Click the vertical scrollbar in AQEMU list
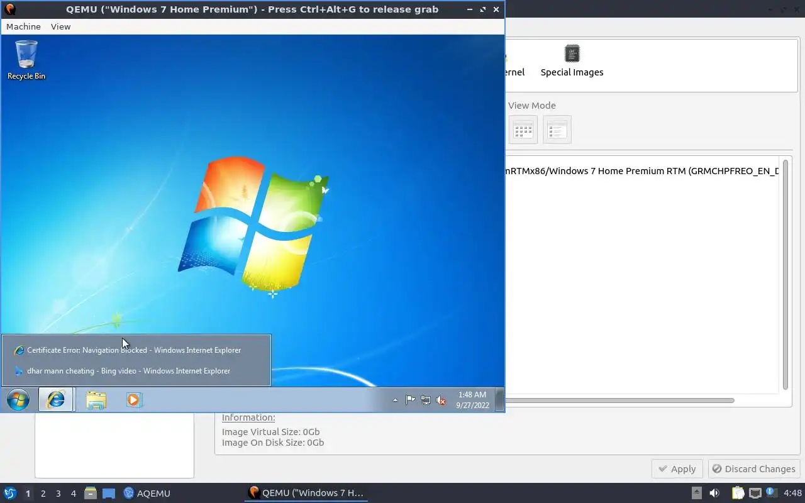 tap(786, 275)
